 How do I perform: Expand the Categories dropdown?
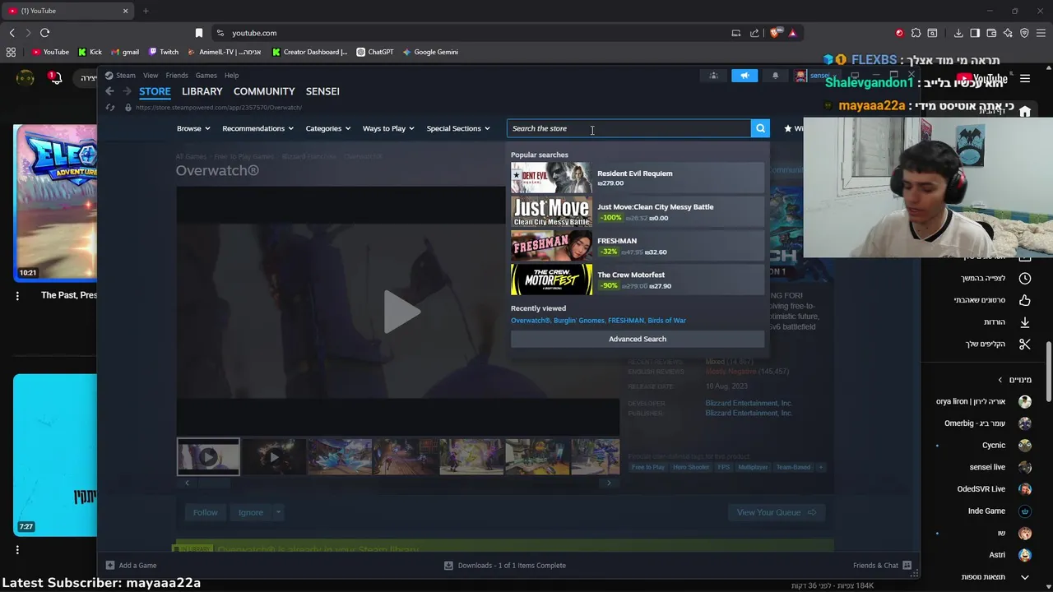coord(328,128)
